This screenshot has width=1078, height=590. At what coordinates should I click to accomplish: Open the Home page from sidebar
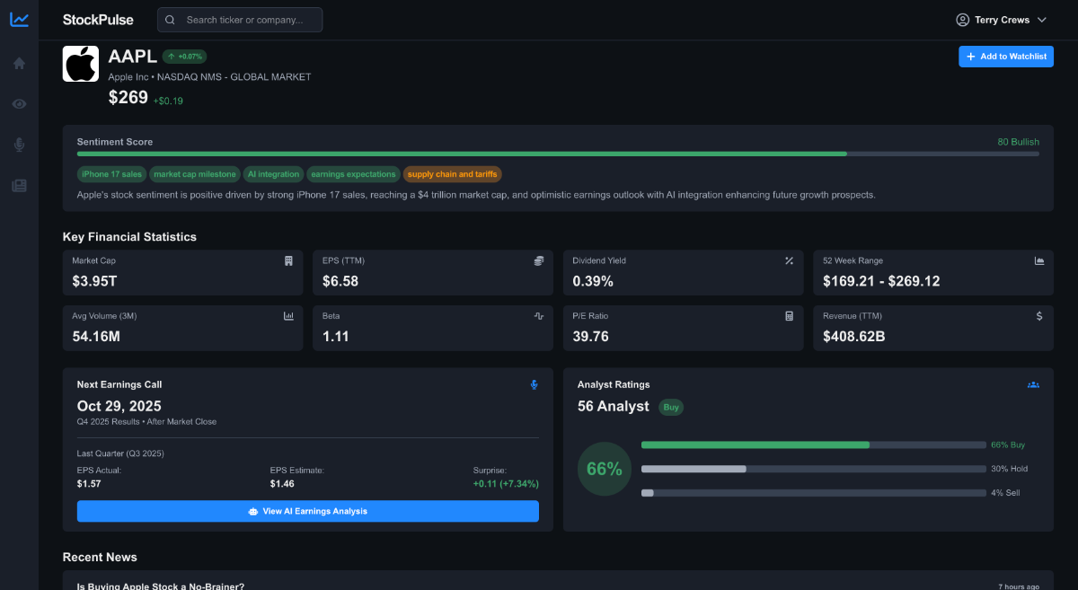[x=19, y=63]
